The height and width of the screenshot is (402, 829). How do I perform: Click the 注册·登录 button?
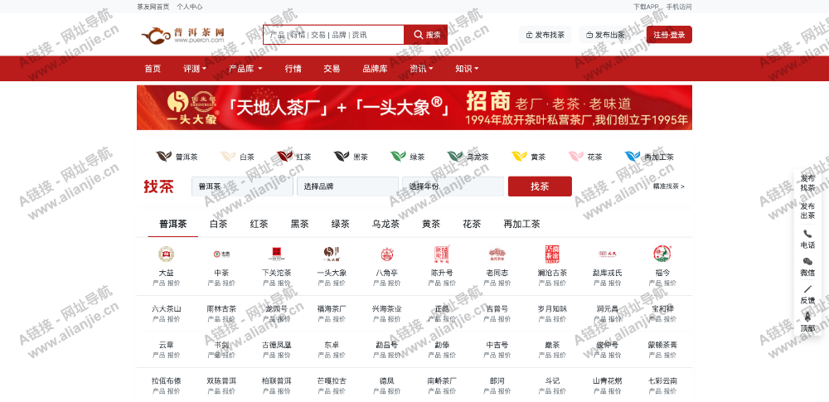[669, 35]
